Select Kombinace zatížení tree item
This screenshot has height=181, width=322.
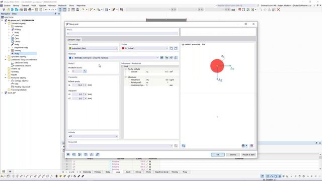[23, 66]
